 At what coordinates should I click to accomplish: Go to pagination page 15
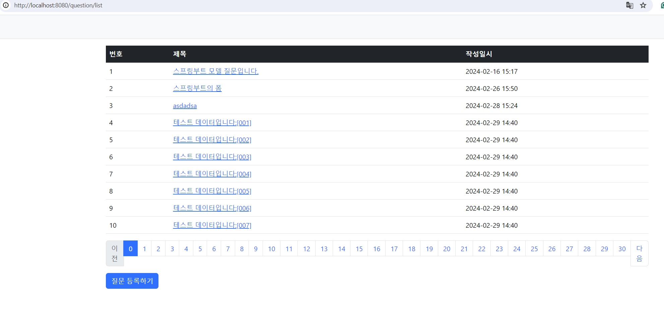tap(359, 249)
